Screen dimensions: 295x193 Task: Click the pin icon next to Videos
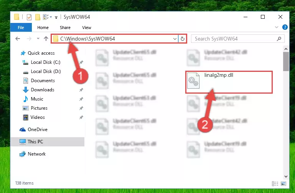(81, 117)
